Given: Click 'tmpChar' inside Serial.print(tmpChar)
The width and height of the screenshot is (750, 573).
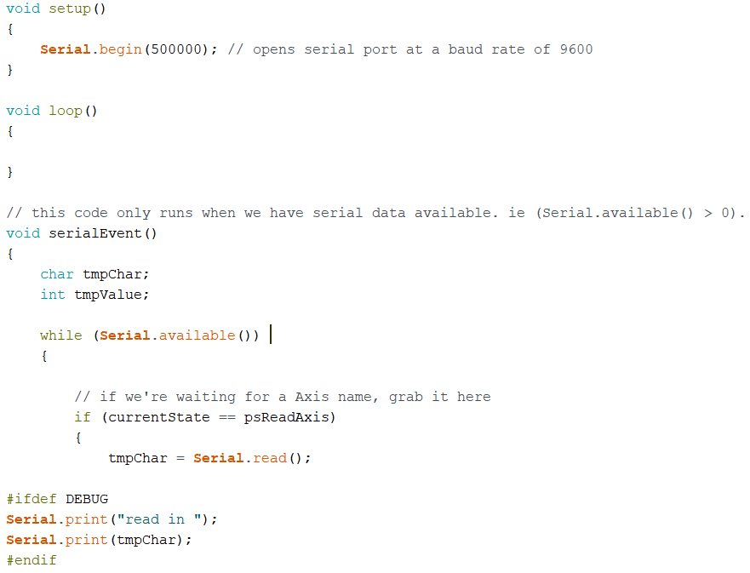Looking at the screenshot, I should point(146,540).
